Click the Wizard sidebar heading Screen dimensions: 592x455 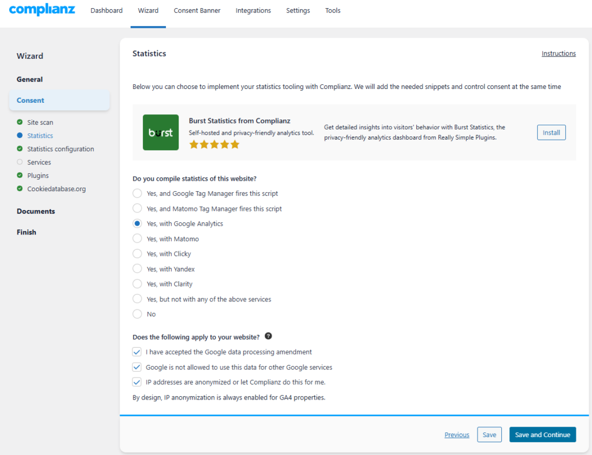[x=30, y=56]
